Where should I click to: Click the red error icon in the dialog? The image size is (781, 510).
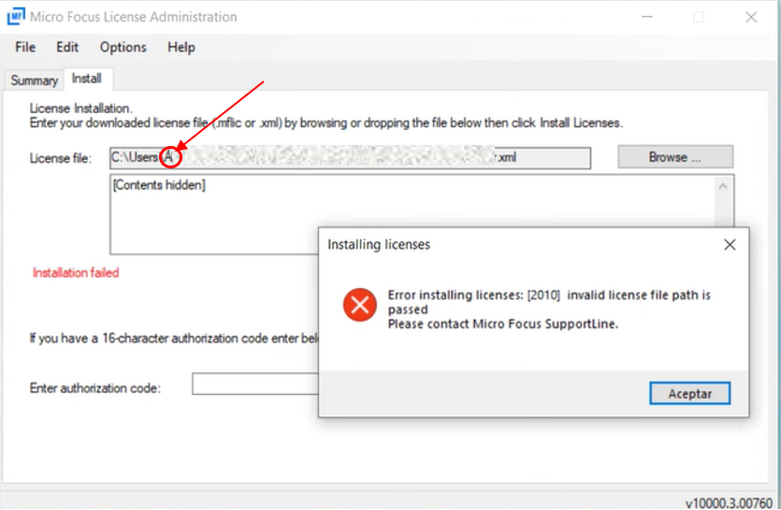tap(359, 305)
